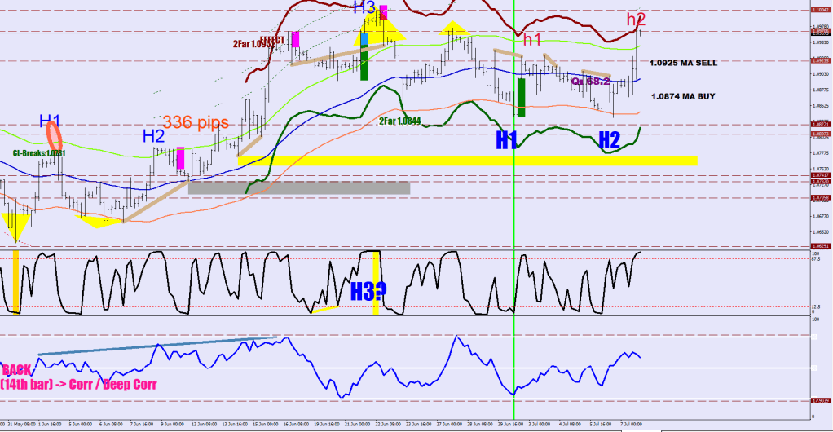Select the 1.0925 MA SELL label
833x432 pixels.
(682, 62)
